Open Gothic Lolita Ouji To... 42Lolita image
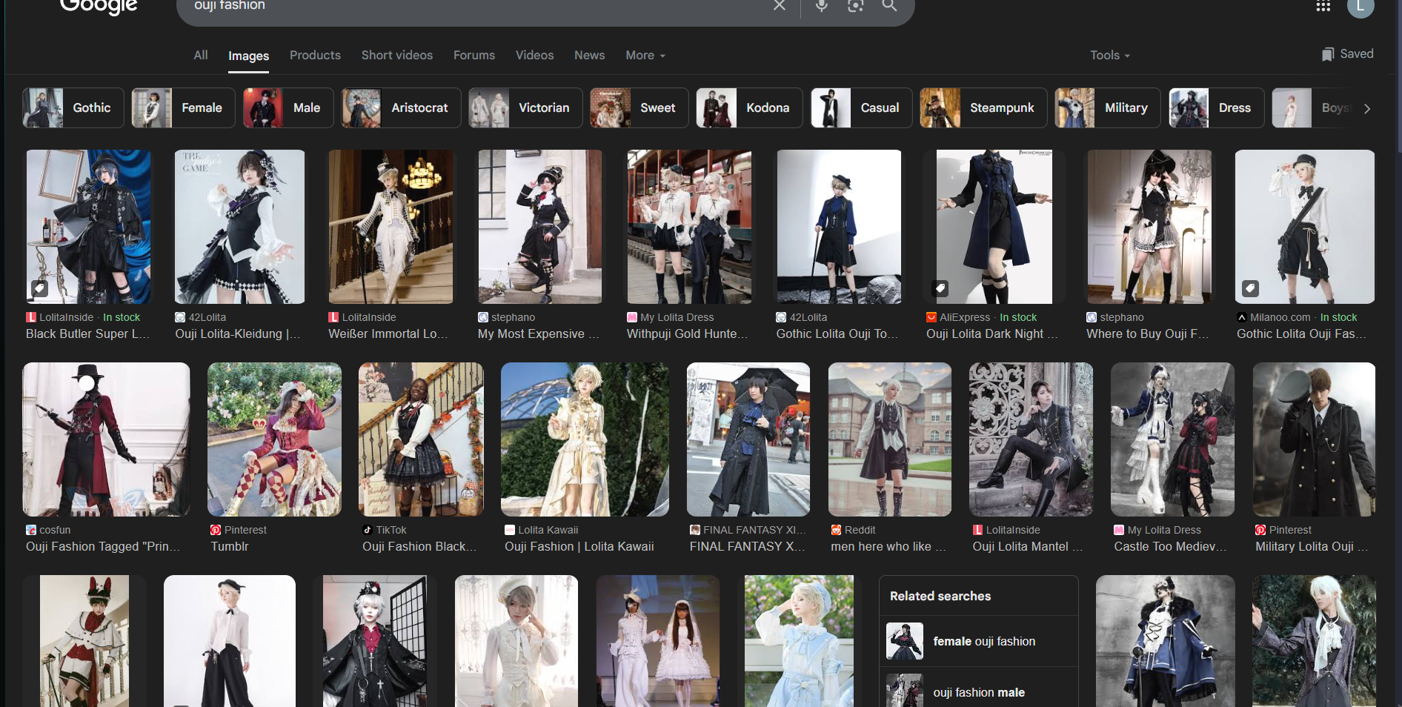Viewport: 1402px width, 707px height. point(839,227)
